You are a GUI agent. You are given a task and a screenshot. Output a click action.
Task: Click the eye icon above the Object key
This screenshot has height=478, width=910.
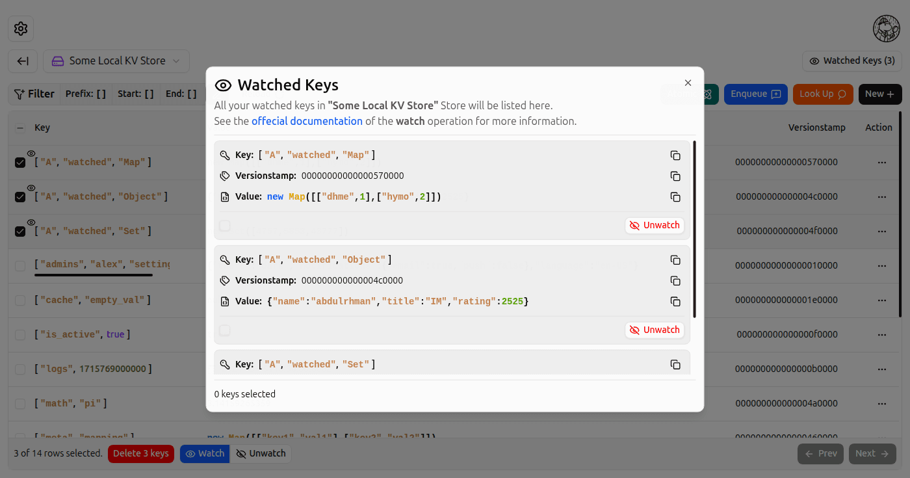coord(31,188)
